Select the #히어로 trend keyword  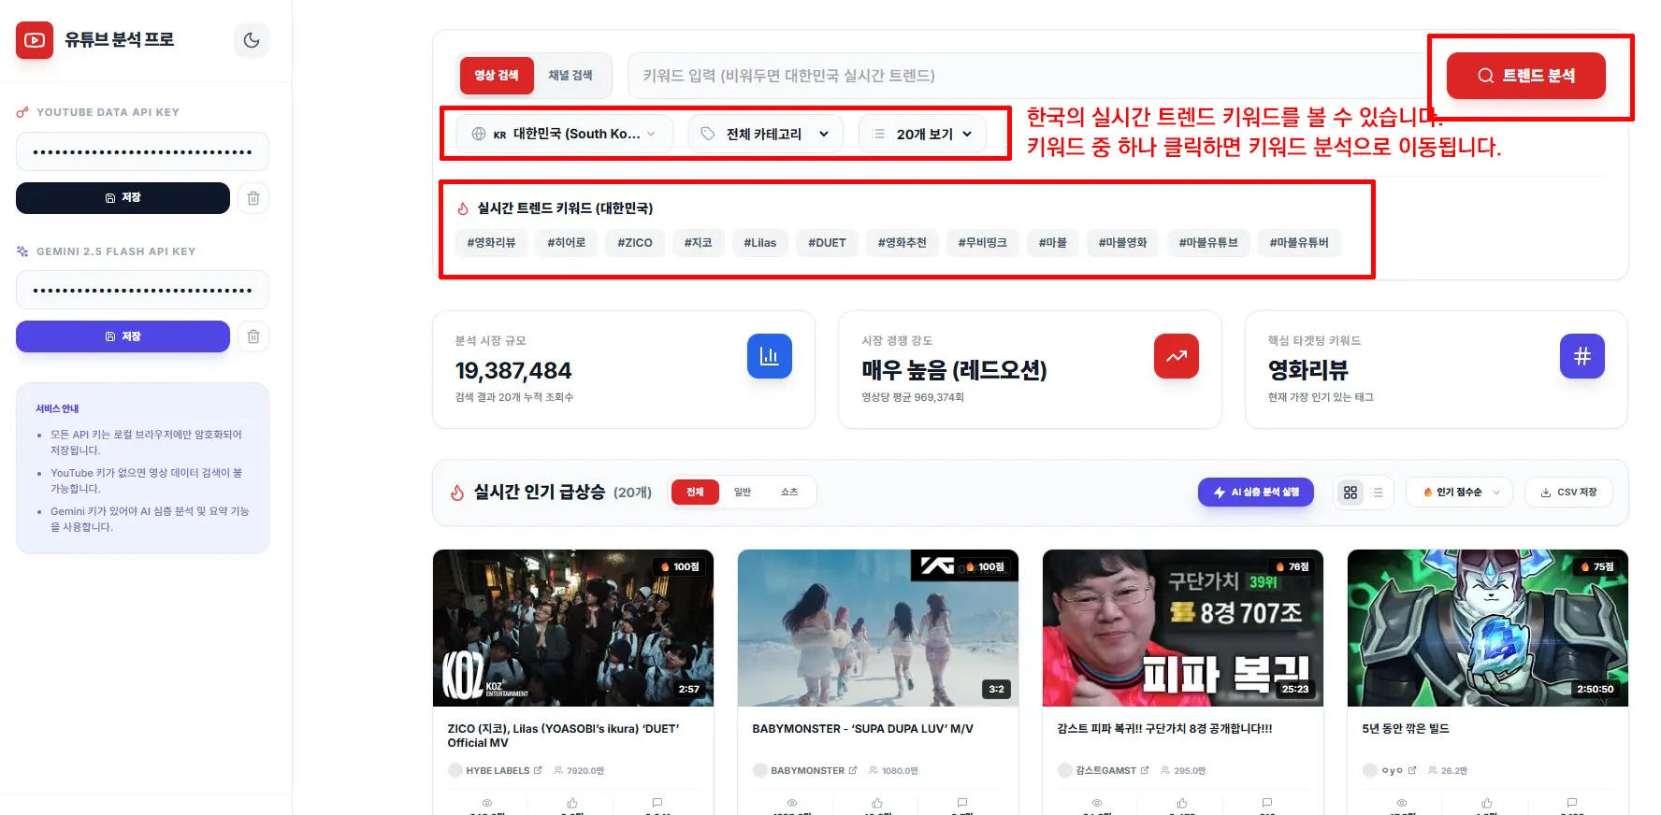tap(567, 243)
